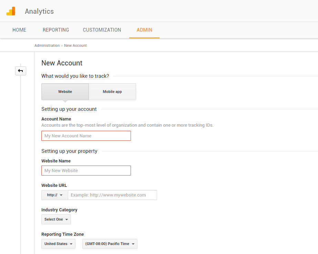Open the Pacific Time zone dropdown
318x254 pixels.
pyautogui.click(x=110, y=244)
